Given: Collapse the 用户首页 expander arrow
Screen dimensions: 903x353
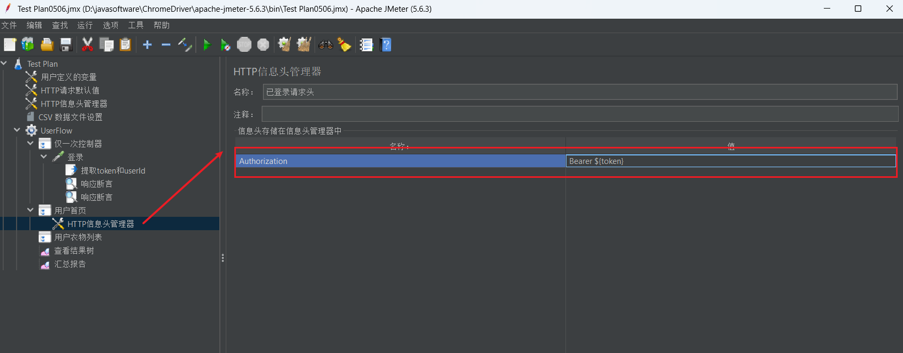Looking at the screenshot, I should [30, 210].
